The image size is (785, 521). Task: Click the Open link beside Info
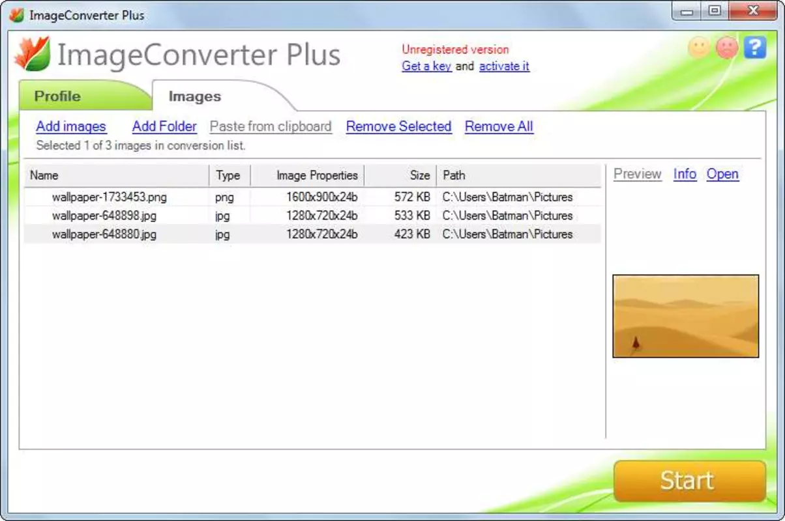pyautogui.click(x=722, y=174)
